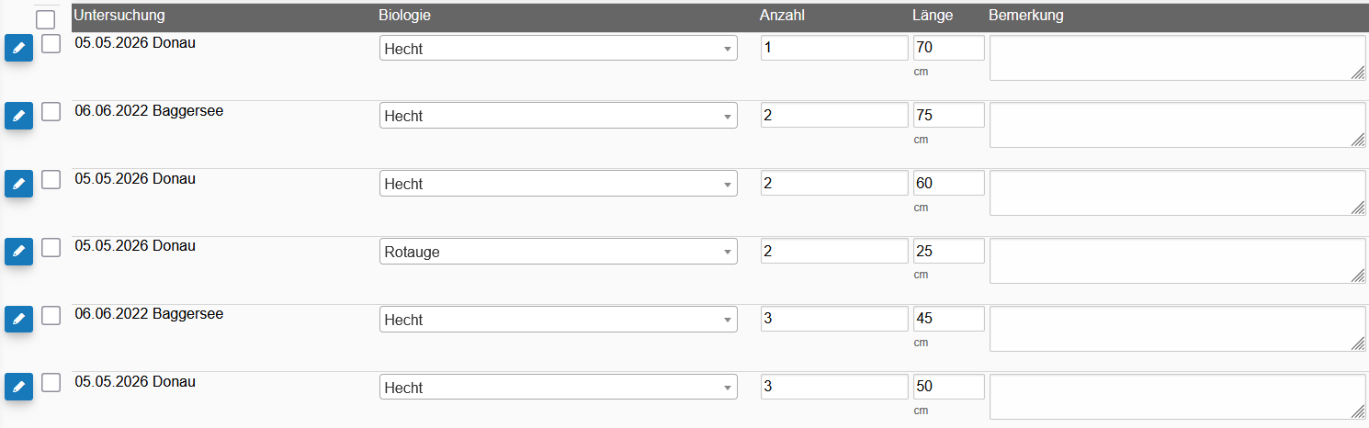Select the checkbox for Hecht 45 cm row
Screen dimensions: 1369x428
coord(51,315)
